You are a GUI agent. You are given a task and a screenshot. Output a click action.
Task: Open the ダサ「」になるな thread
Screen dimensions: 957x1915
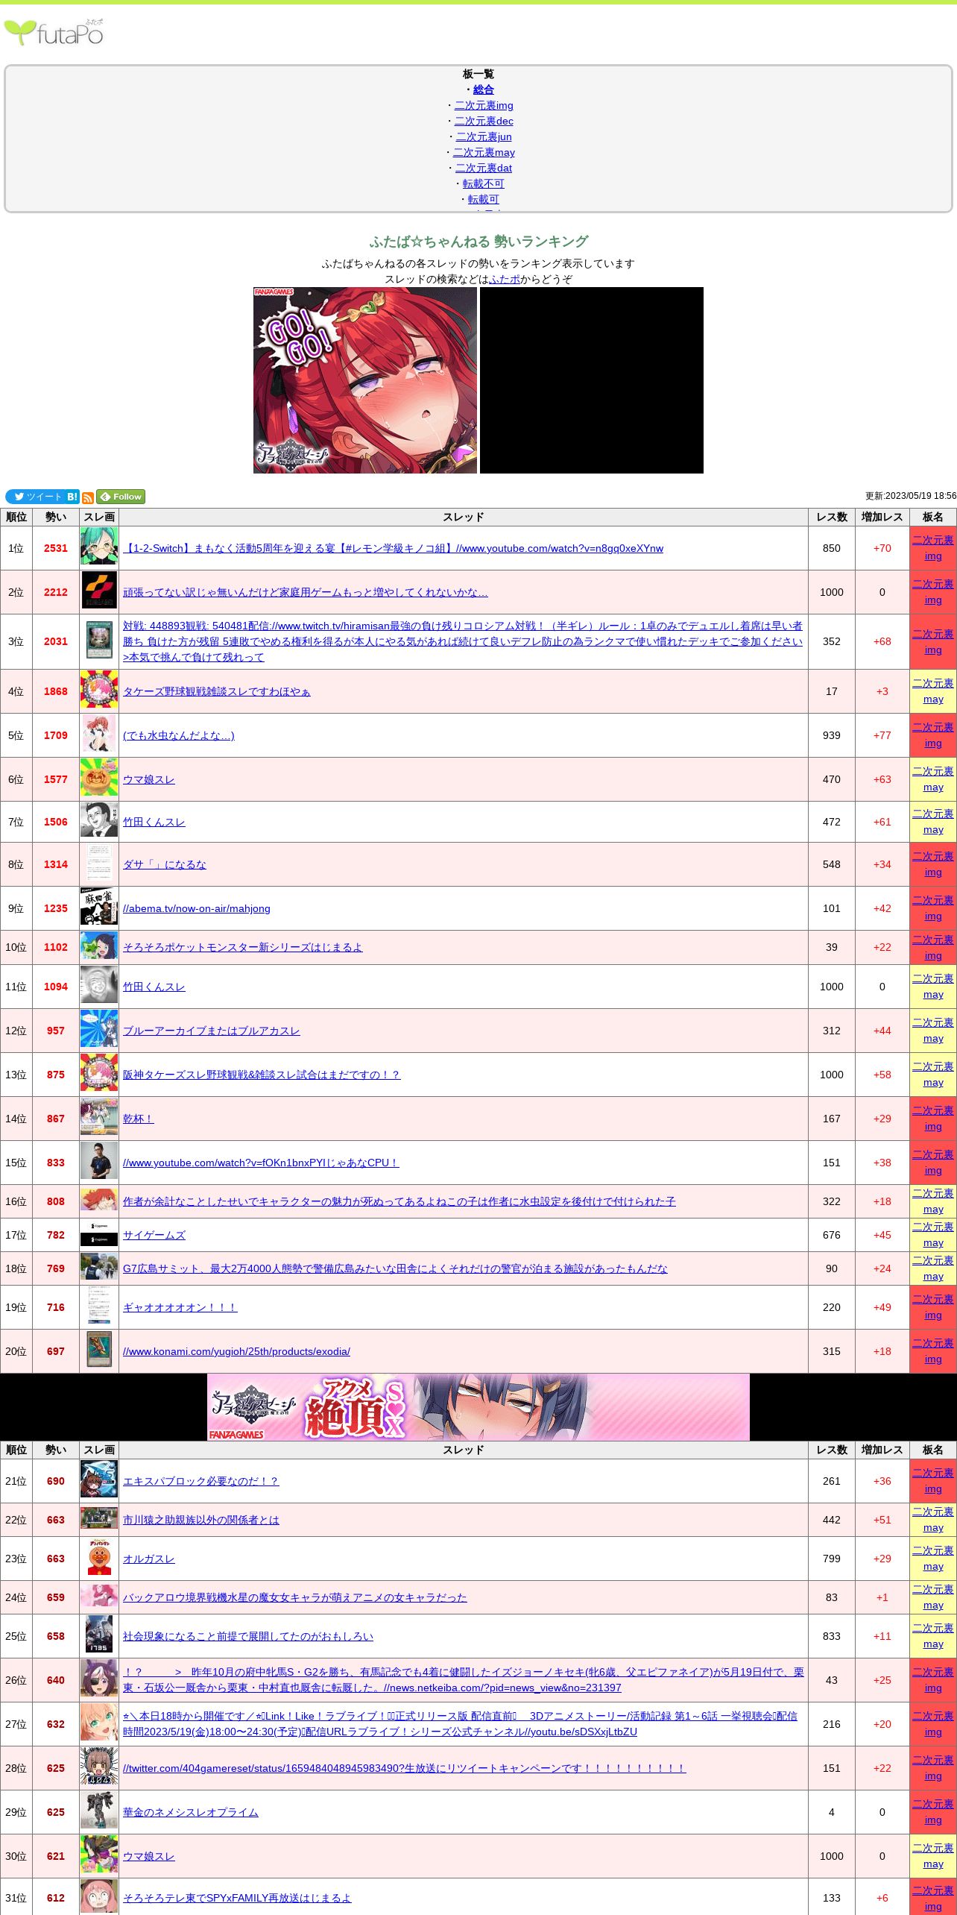[x=165, y=864]
